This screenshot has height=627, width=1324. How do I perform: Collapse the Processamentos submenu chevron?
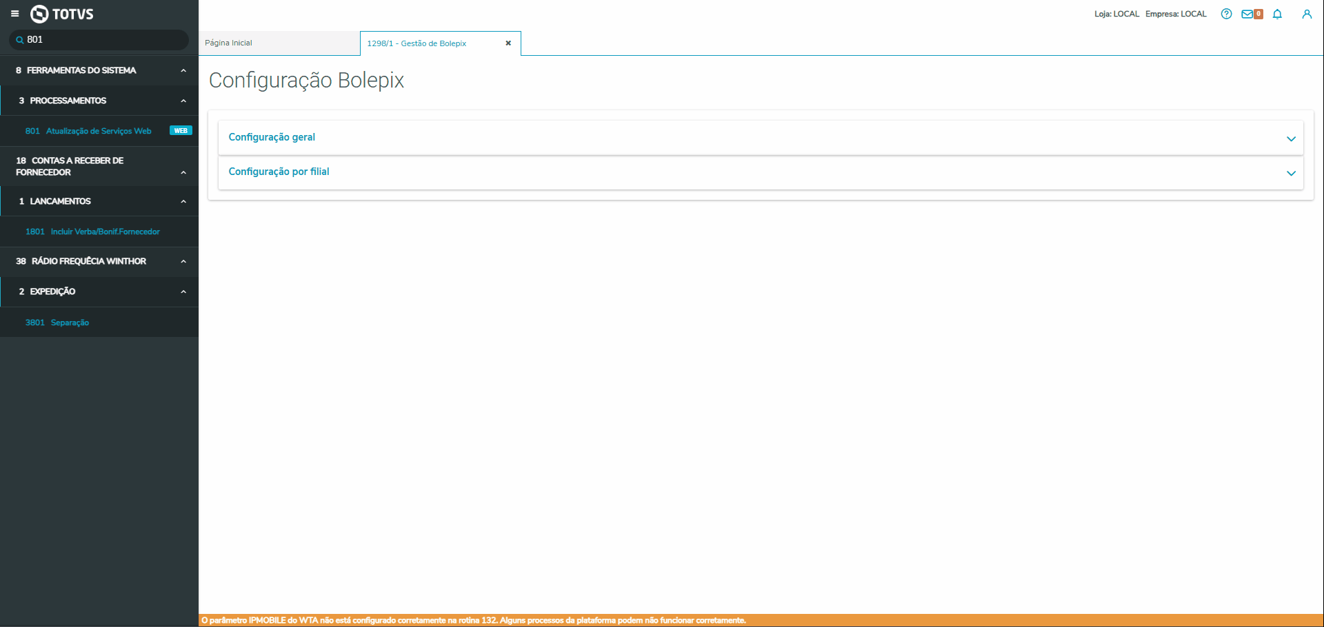tap(183, 101)
